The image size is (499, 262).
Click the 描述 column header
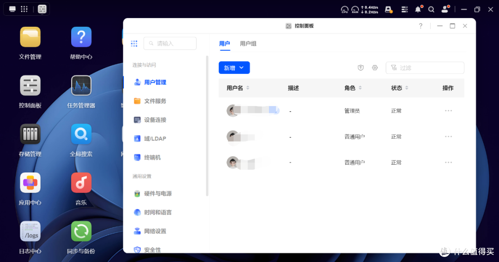(293, 88)
